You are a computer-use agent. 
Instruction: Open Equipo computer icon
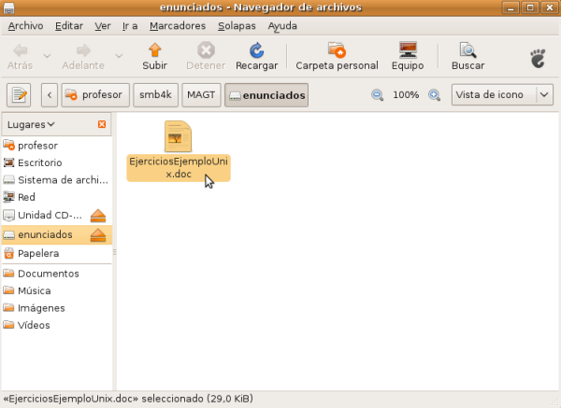(x=408, y=51)
